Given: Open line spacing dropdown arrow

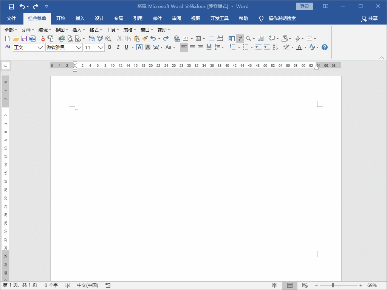Looking at the screenshot, I should click(x=223, y=47).
